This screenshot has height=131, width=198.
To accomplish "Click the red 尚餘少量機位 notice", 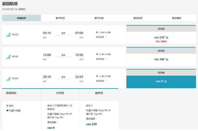I will (x=161, y=41).
